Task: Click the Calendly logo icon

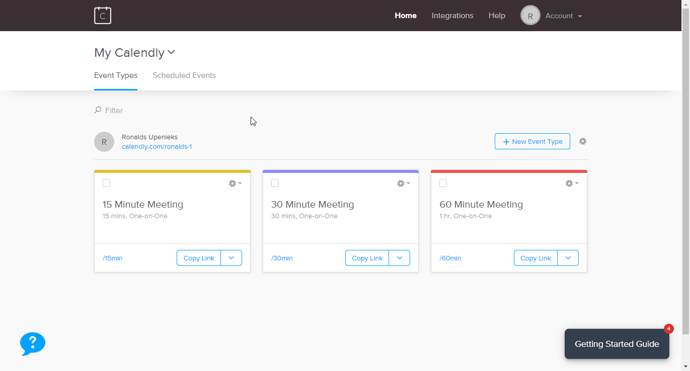Action: (x=103, y=15)
